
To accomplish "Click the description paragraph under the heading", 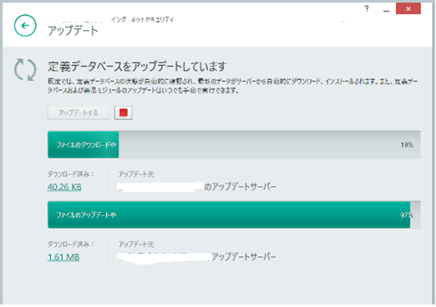I will [x=233, y=86].
